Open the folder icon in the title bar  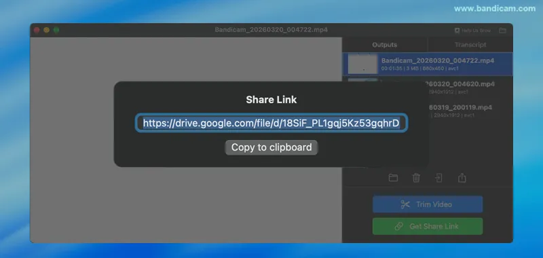[502, 31]
